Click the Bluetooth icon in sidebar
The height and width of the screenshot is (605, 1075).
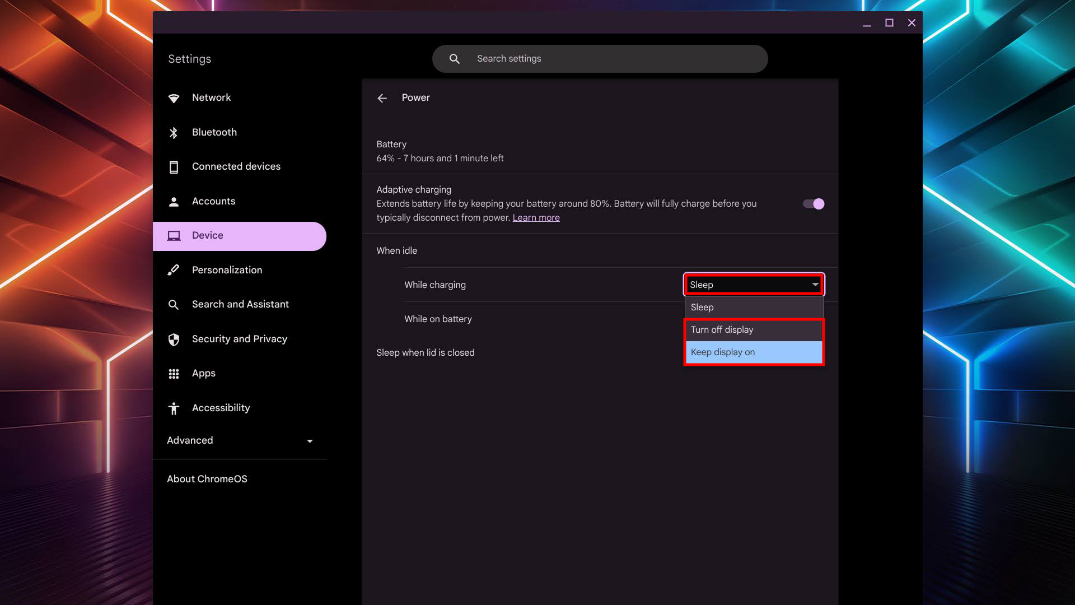tap(174, 133)
